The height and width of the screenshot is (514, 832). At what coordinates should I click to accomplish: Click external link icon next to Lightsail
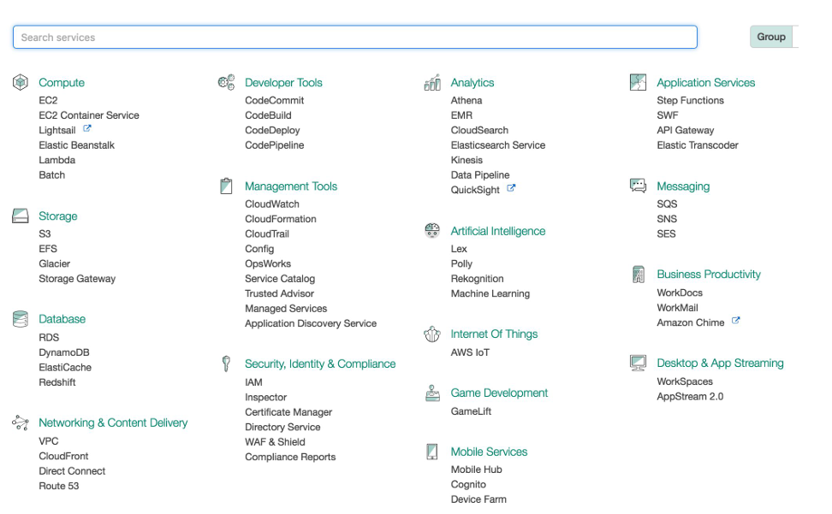point(87,128)
